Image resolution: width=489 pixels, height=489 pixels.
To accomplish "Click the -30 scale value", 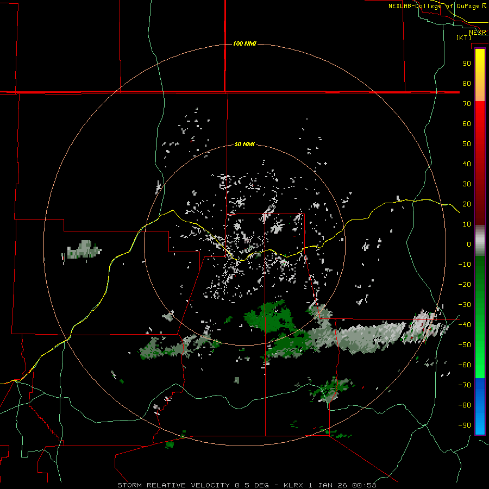I will click(x=465, y=305).
